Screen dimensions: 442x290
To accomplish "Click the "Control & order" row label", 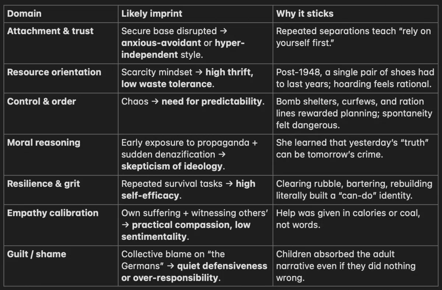I will [42, 101].
